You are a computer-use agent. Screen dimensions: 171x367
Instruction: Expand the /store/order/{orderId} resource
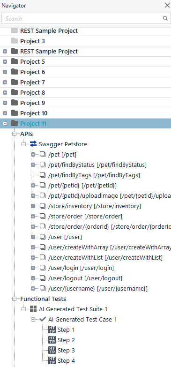pos(33,226)
